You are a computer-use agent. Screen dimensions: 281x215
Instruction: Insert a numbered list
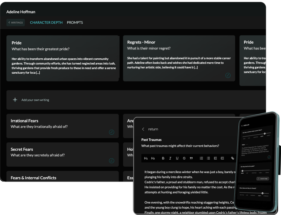[x=201, y=158]
